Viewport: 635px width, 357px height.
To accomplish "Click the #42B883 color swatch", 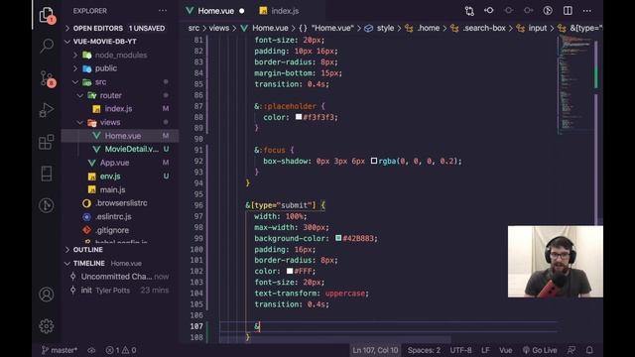I will [338, 238].
